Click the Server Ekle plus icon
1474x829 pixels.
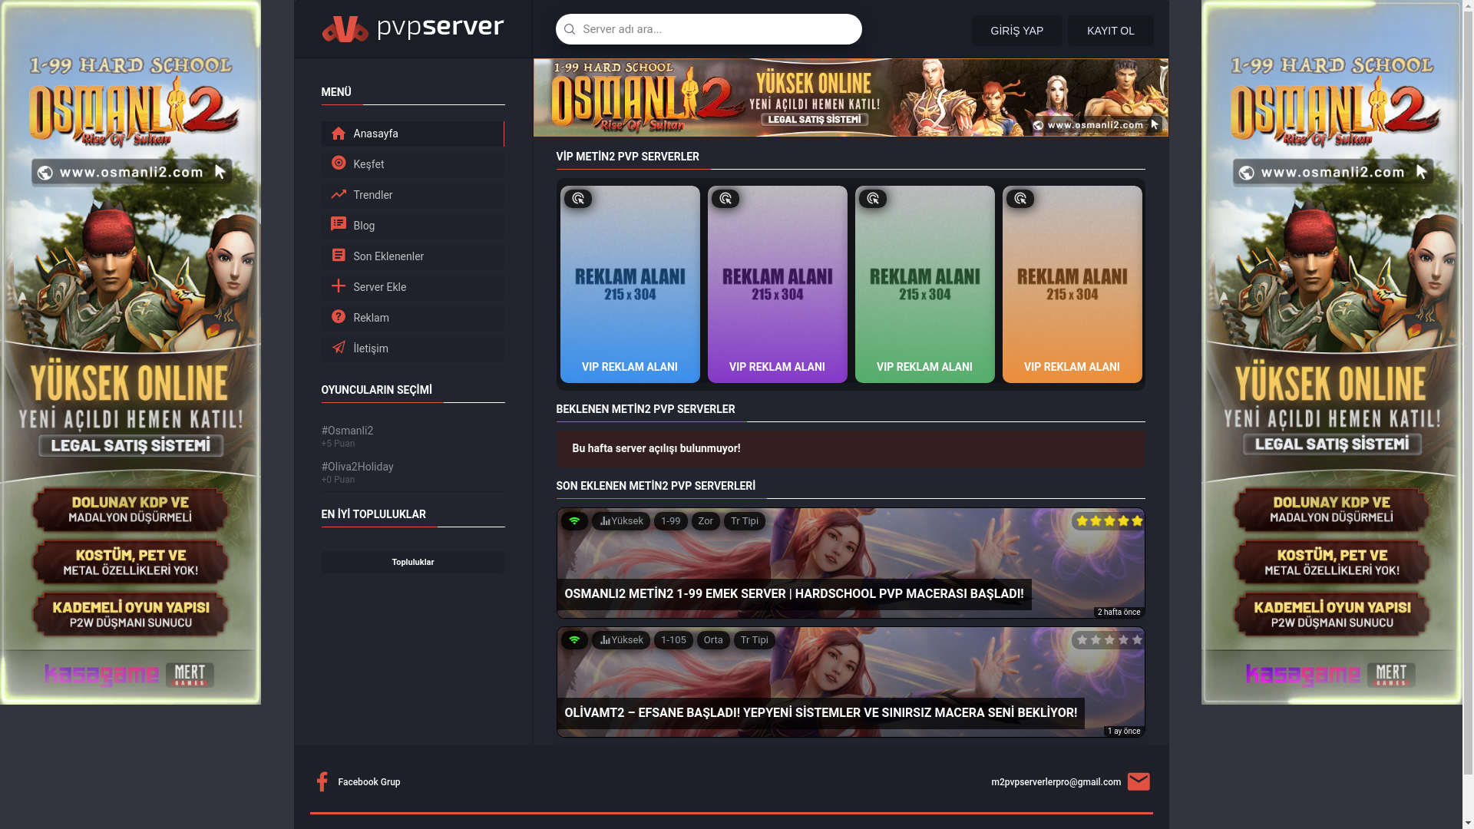(338, 286)
